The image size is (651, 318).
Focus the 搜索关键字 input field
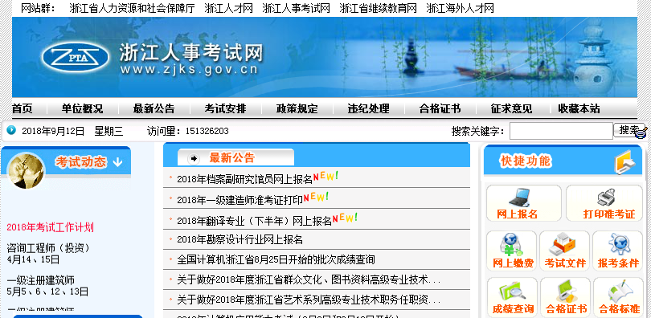561,131
